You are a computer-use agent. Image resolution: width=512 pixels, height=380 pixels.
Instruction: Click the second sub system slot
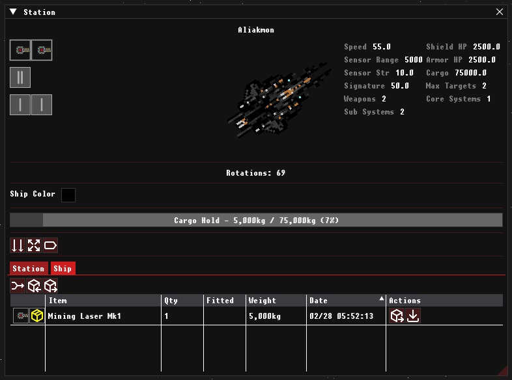pyautogui.click(x=42, y=105)
